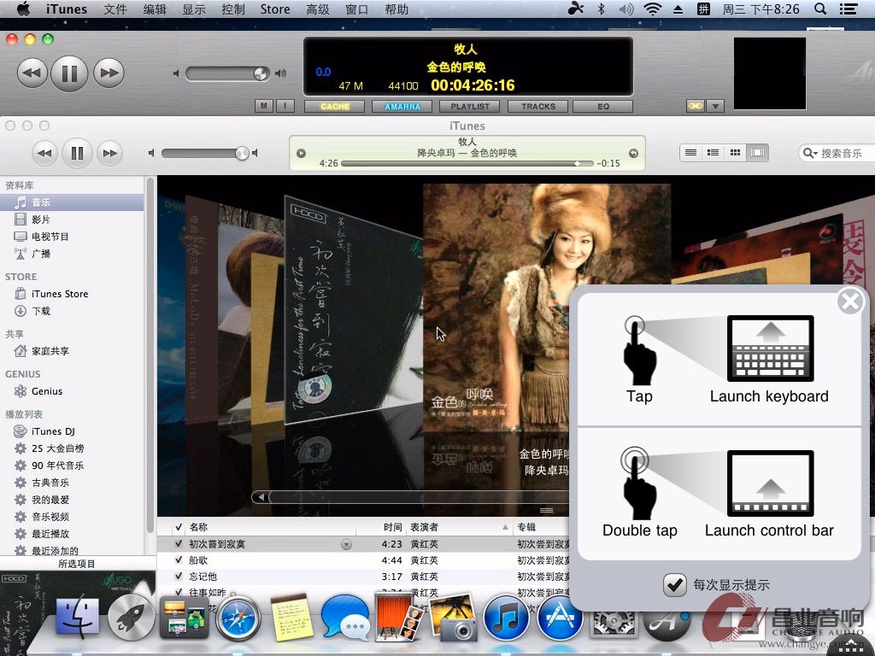Uncheck the 船歌 song checkbox
This screenshot has height=656, width=875.
coord(179,560)
